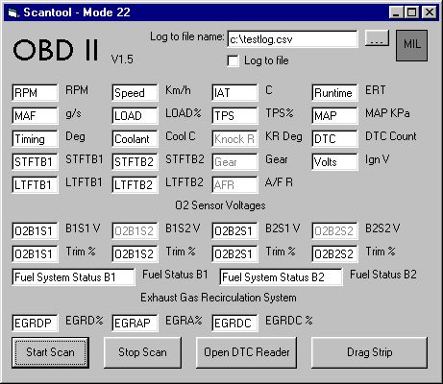Click the 'DTC Count' label
The image size is (443, 384).
tap(391, 136)
